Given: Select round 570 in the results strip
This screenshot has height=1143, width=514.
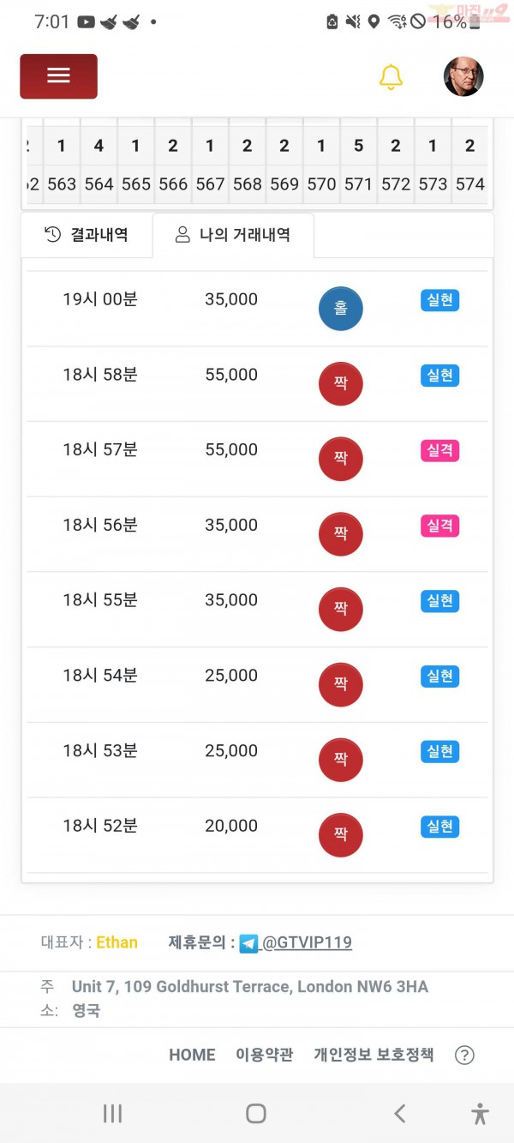Looking at the screenshot, I should (321, 183).
